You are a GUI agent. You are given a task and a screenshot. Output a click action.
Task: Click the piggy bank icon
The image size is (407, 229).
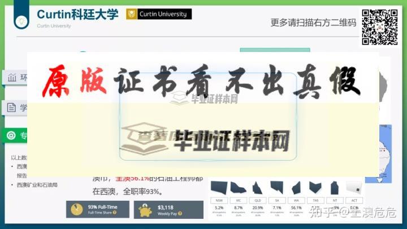(x=146, y=210)
